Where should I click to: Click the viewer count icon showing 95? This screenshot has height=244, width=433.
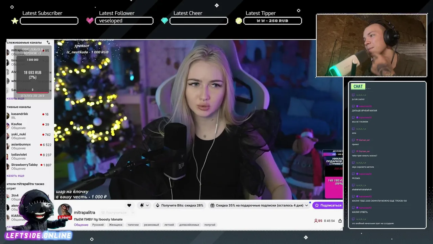(316, 221)
